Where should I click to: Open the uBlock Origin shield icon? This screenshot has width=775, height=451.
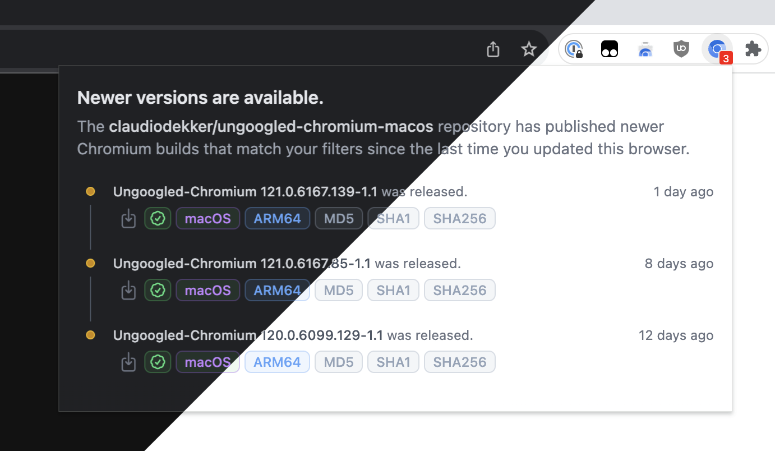681,49
